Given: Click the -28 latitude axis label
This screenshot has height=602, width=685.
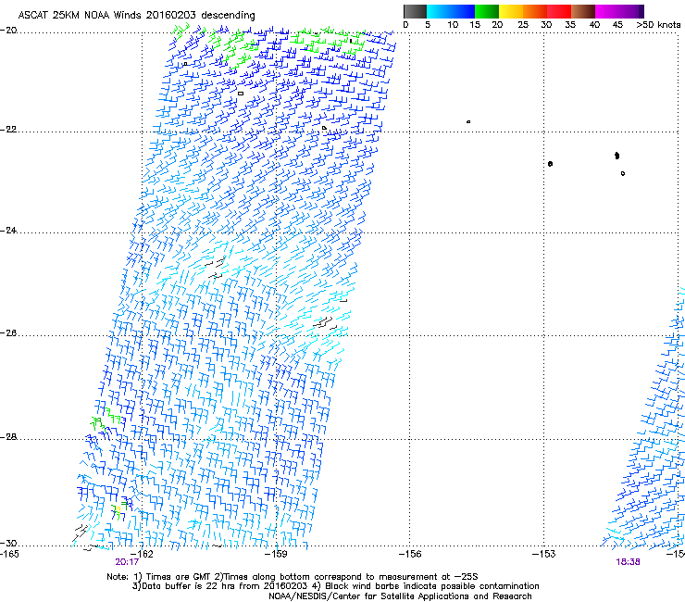Looking at the screenshot, I should (10, 438).
